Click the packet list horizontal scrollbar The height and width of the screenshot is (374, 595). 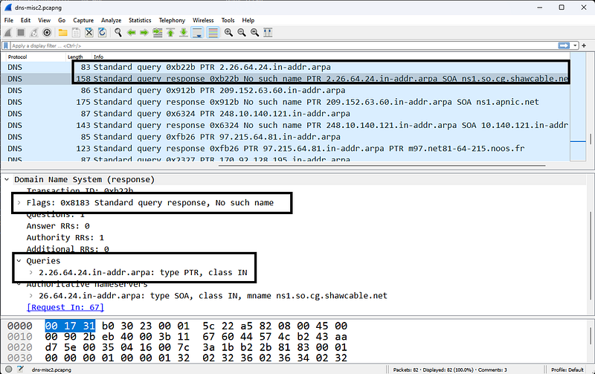382,165
